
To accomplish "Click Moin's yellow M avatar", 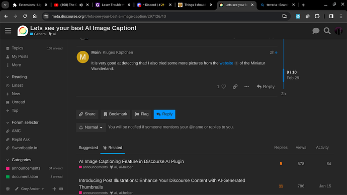I will (83, 57).
